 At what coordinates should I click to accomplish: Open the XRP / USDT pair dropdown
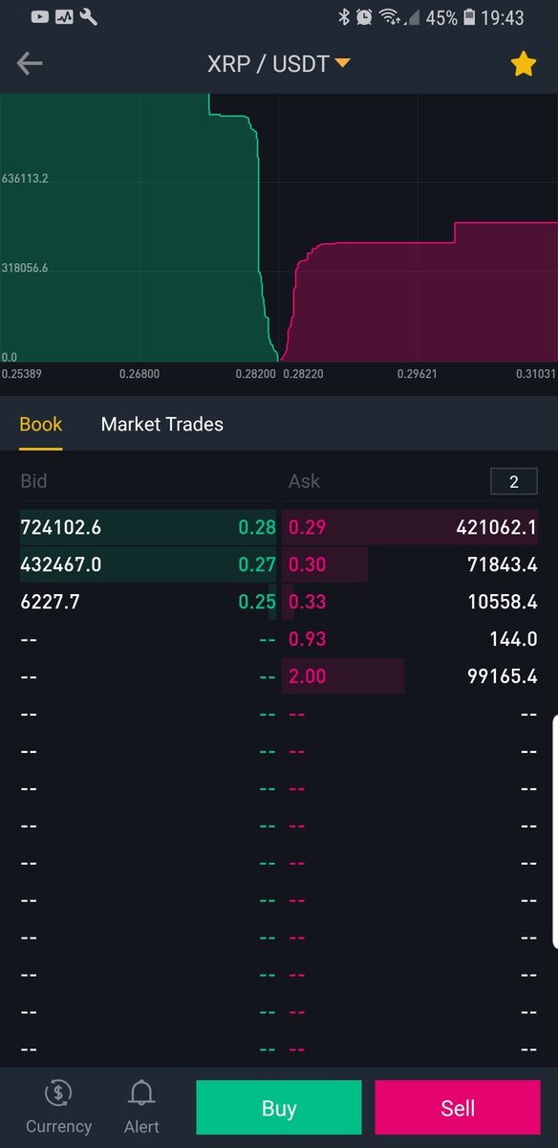point(279,64)
